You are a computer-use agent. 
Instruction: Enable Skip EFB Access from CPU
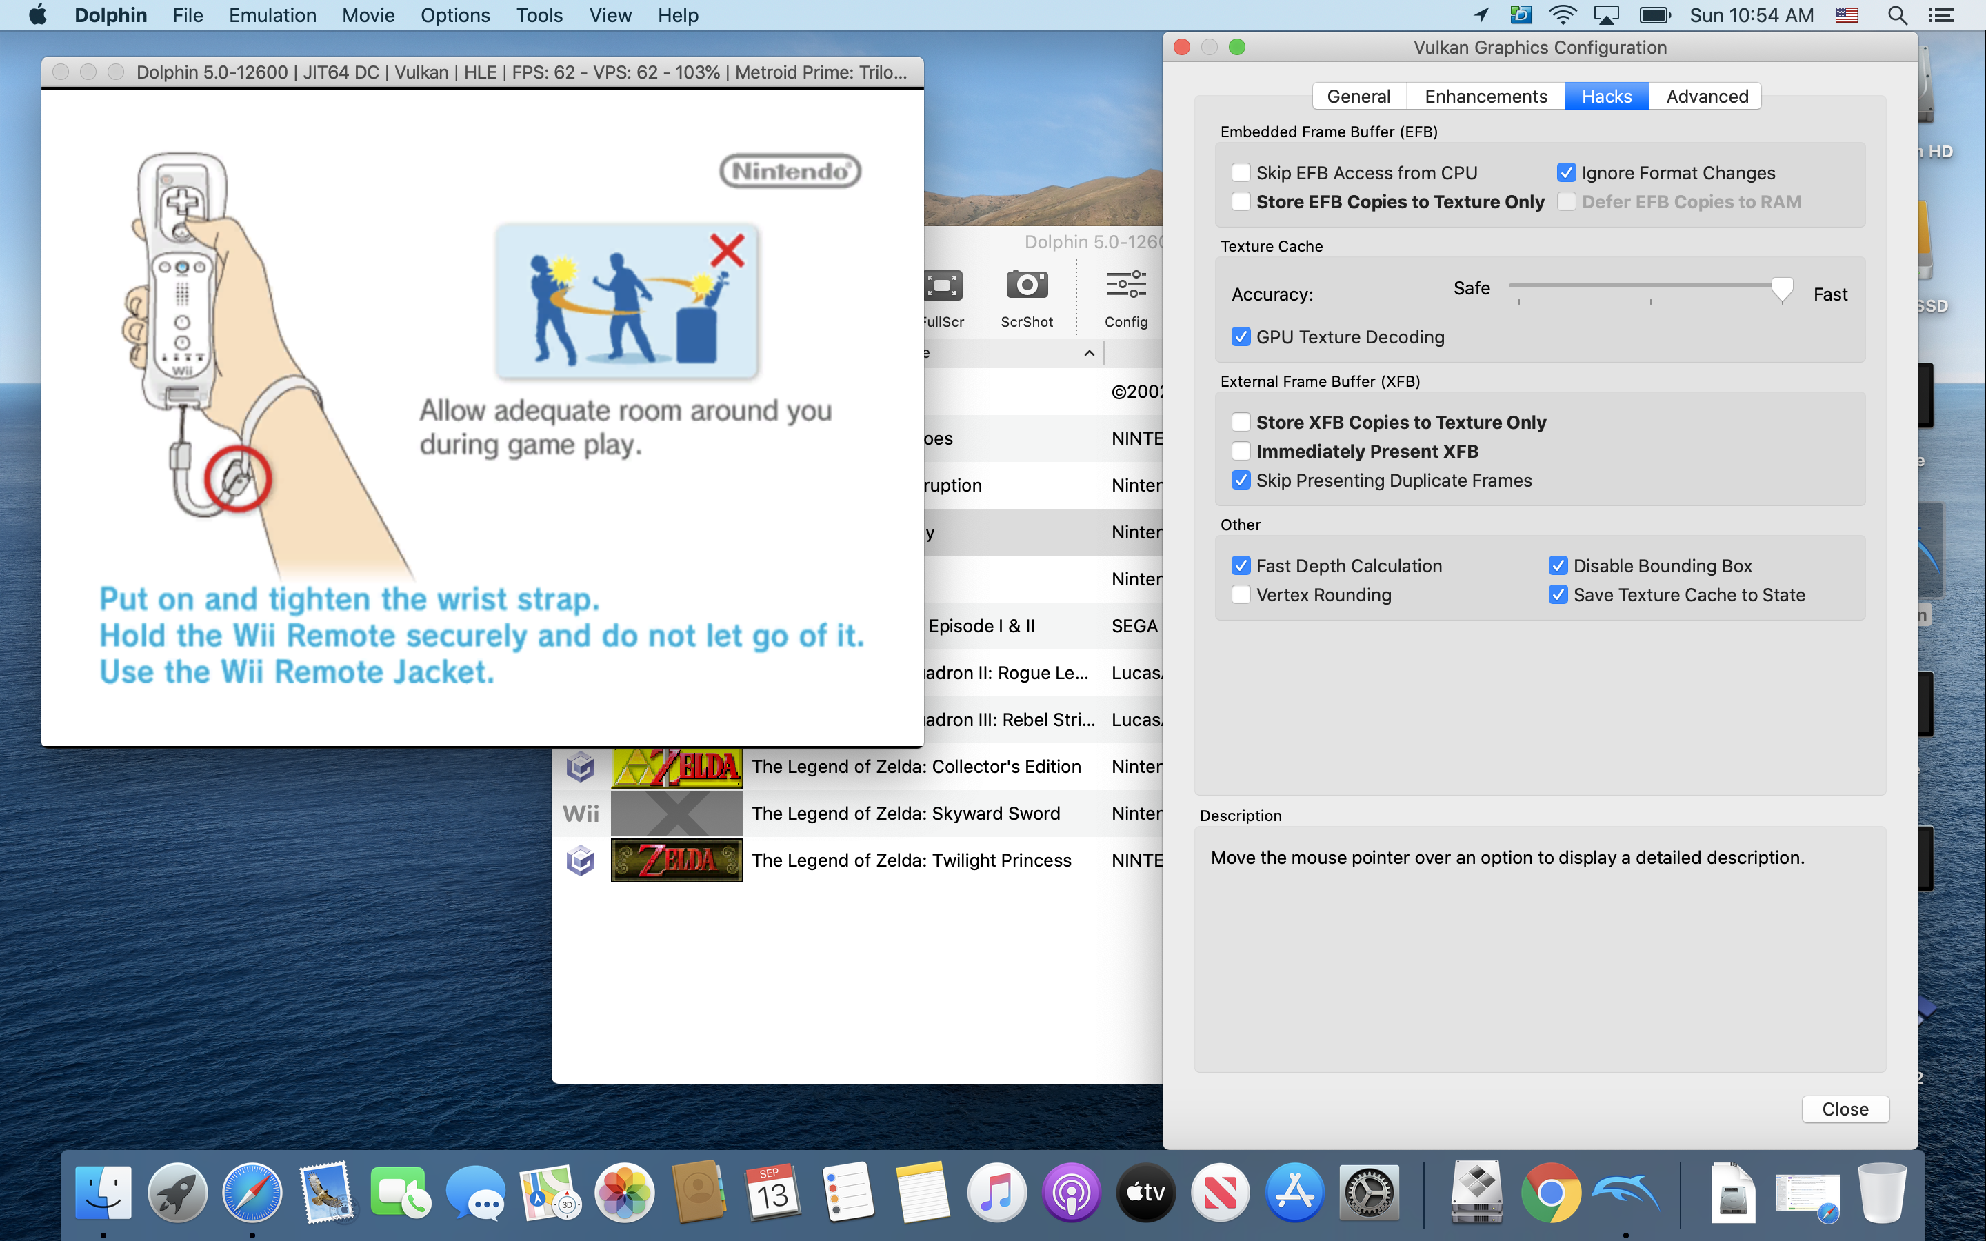(x=1242, y=172)
